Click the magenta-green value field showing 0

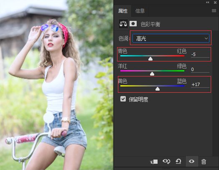click(200, 69)
